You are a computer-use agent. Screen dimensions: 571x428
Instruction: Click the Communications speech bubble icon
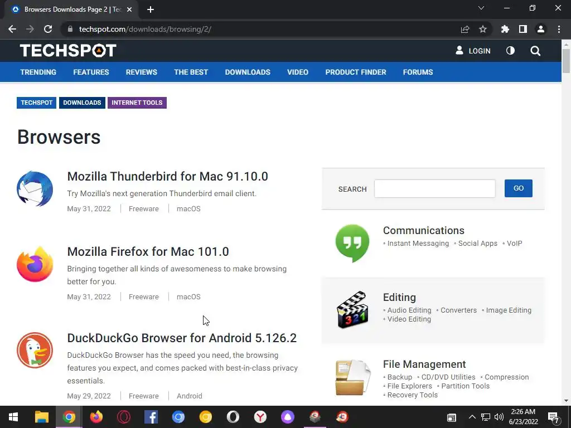click(352, 243)
